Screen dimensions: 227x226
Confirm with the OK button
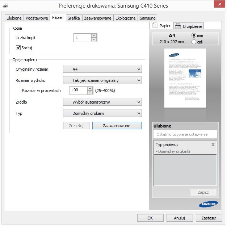[150, 218]
